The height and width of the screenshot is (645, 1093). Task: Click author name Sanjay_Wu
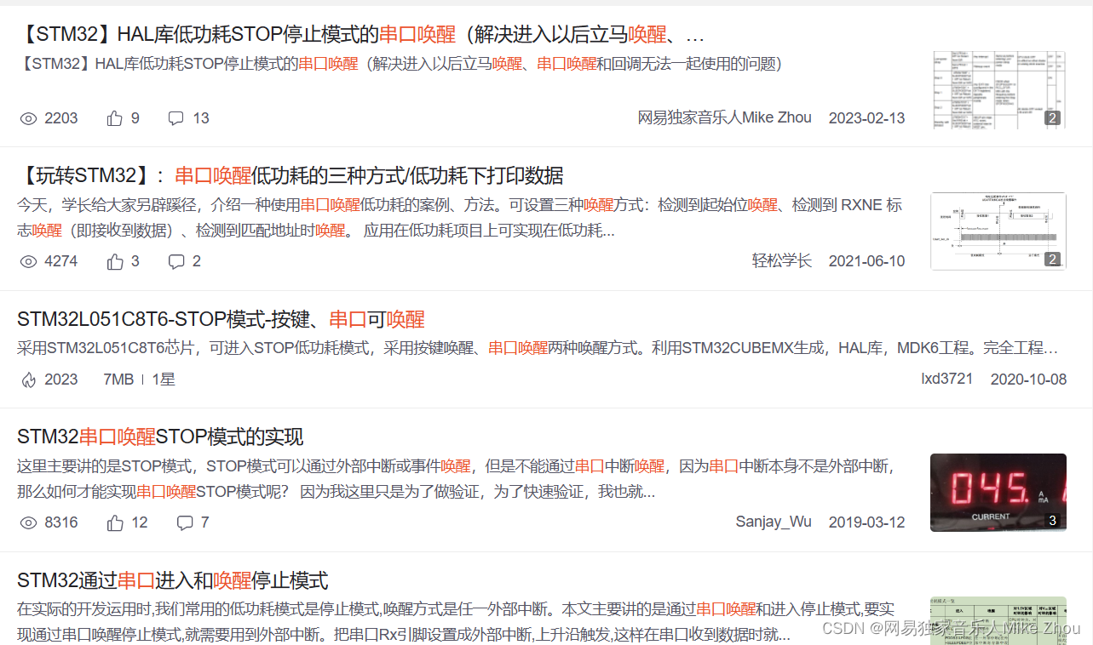[774, 522]
